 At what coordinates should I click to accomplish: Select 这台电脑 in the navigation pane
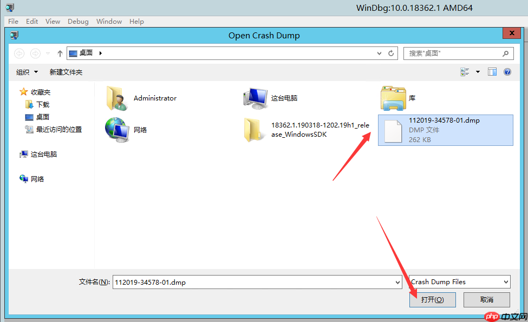[x=44, y=155]
